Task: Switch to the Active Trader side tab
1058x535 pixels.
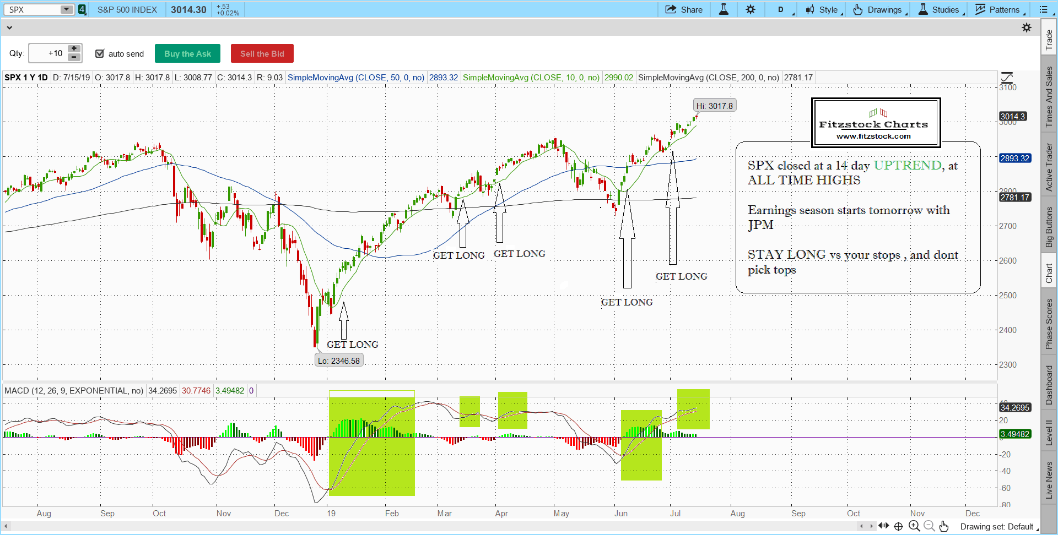Action: coord(1049,167)
